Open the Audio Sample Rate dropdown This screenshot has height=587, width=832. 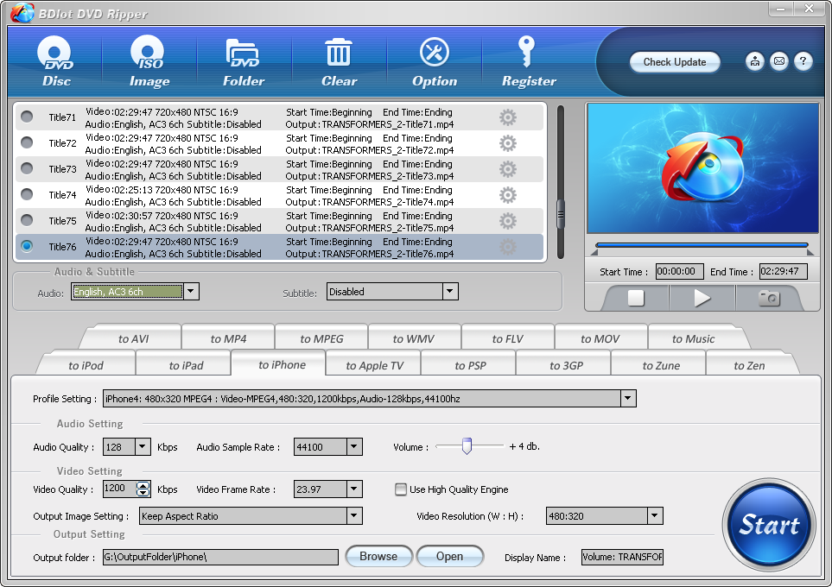[x=354, y=446]
